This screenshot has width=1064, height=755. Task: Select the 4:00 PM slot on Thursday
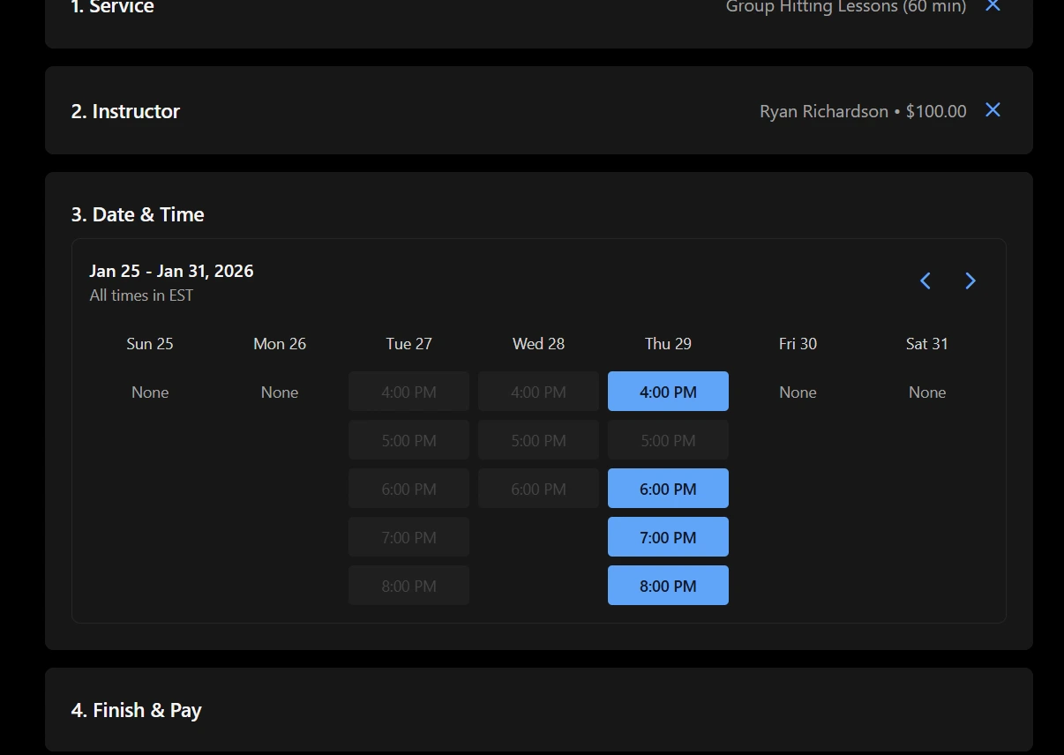668,391
